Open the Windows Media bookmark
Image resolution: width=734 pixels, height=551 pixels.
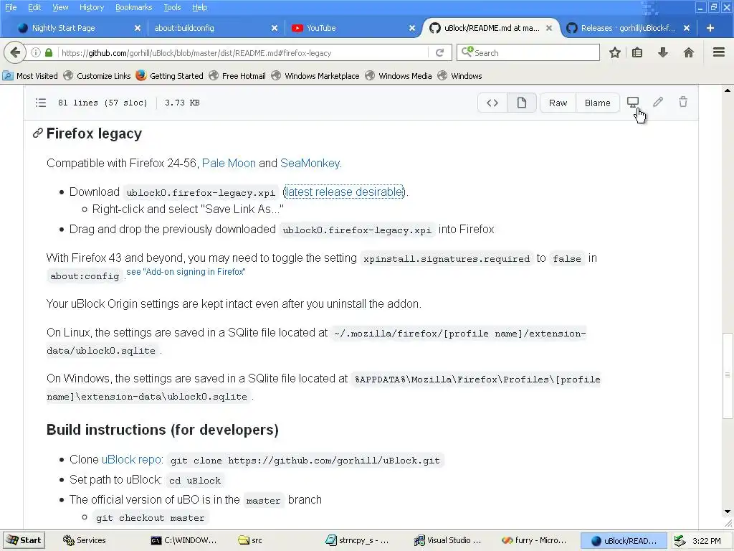click(x=399, y=76)
